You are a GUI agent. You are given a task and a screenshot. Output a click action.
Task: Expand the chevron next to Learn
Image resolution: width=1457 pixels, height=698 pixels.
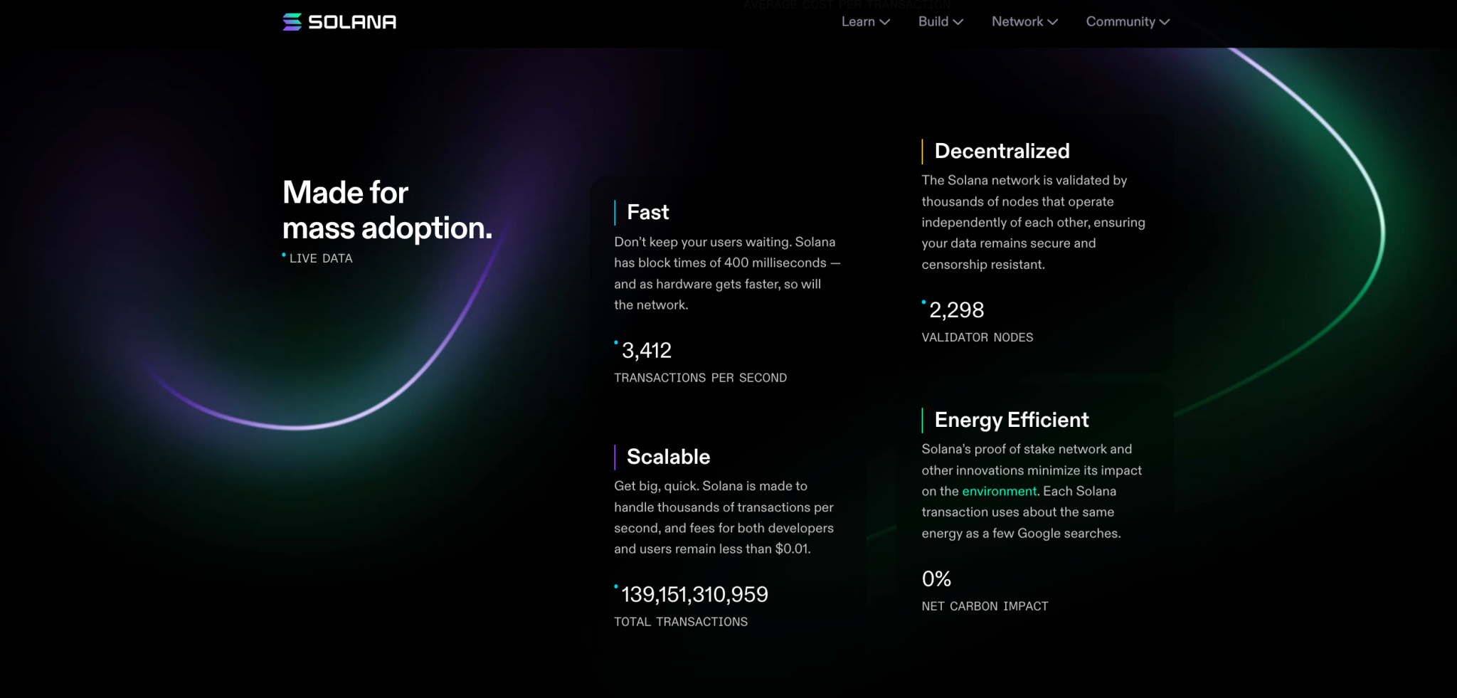[x=885, y=22]
